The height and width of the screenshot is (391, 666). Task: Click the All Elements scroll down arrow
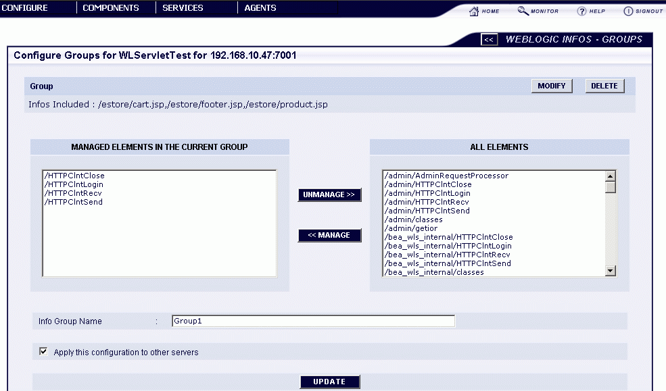611,271
